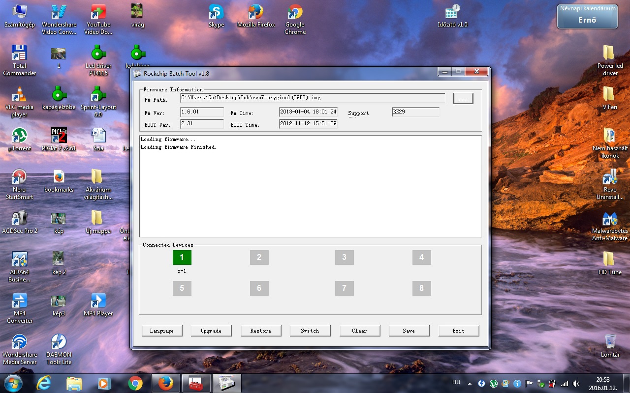Click the firmware log output area

coord(310,186)
